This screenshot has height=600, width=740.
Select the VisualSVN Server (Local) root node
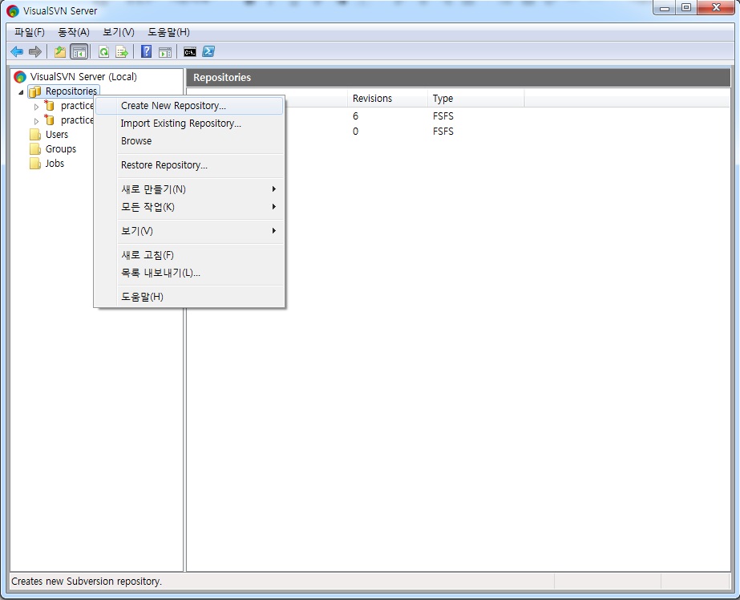[83, 76]
